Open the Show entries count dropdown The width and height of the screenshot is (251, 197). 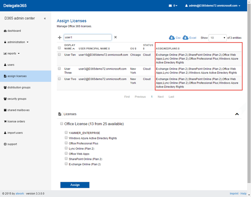click(218, 38)
